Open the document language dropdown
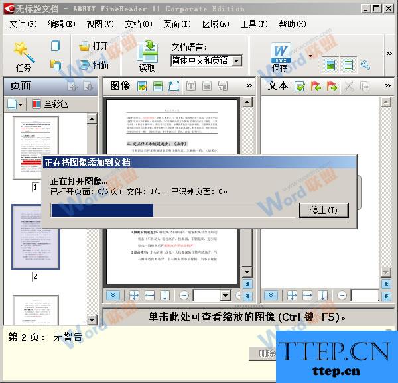The height and width of the screenshot is (383, 398). (x=237, y=61)
